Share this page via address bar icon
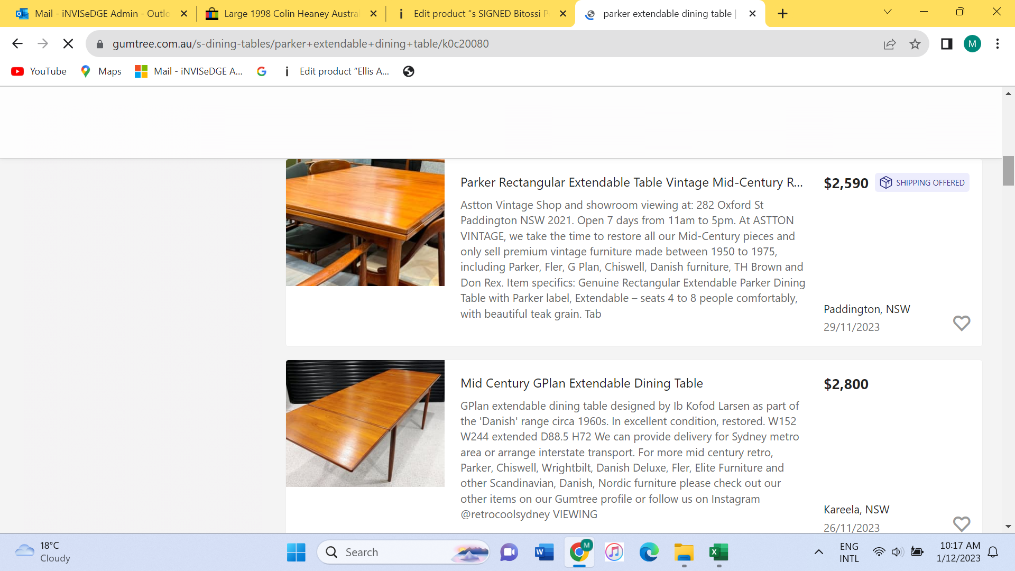This screenshot has height=571, width=1015. [890, 44]
